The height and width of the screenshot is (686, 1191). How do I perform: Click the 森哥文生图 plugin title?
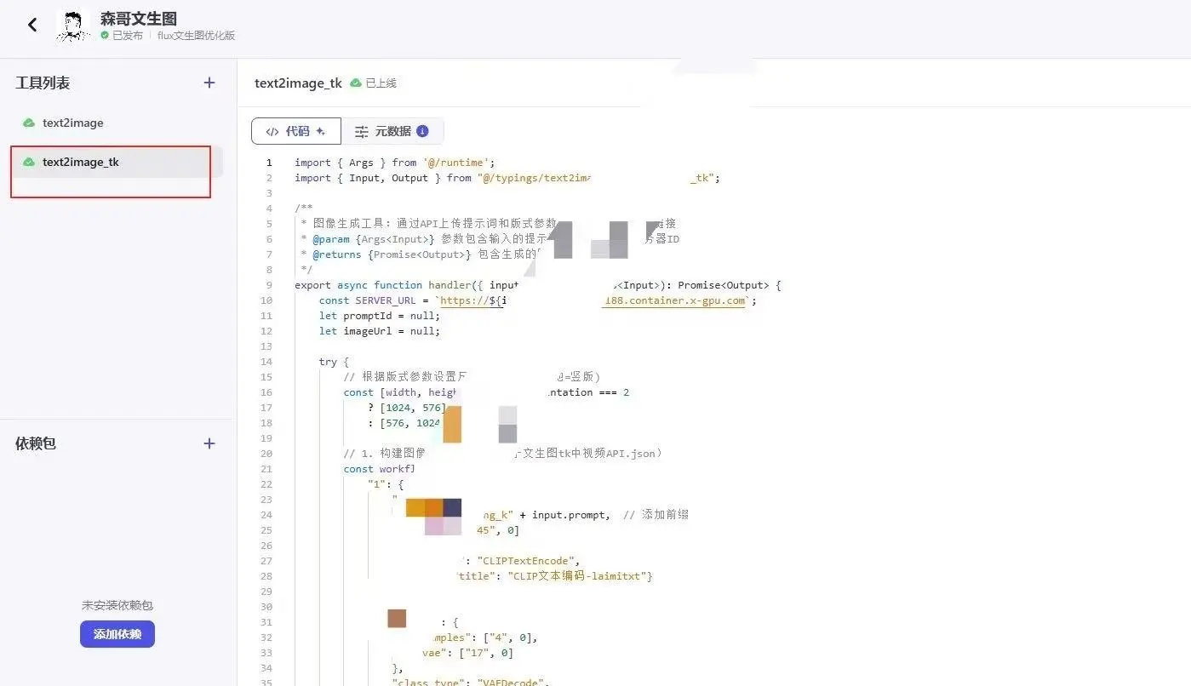[139, 19]
